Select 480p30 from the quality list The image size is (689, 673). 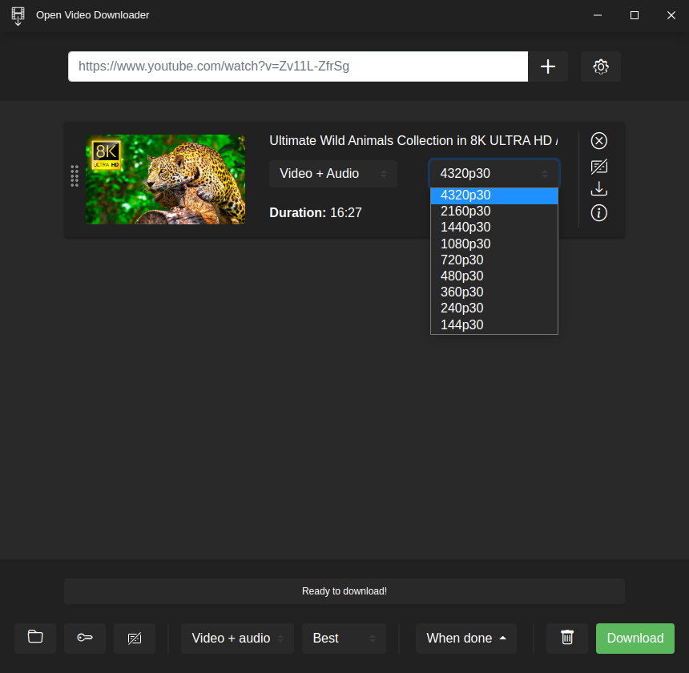[494, 276]
